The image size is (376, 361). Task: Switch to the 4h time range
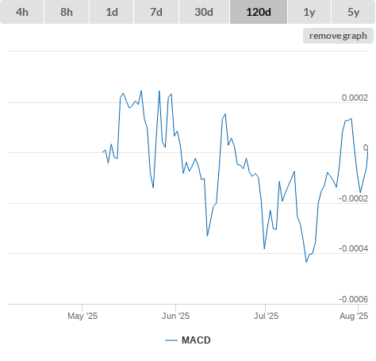click(22, 12)
